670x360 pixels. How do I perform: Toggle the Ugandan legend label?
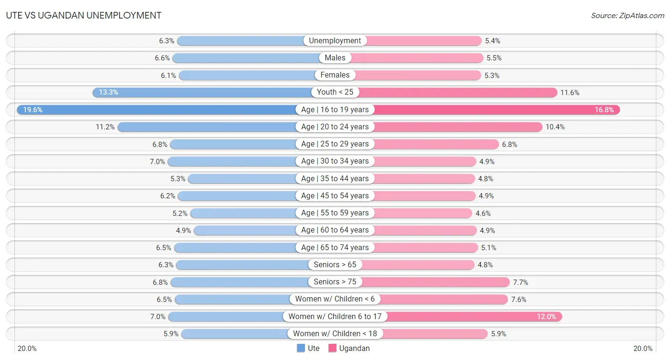355,348
